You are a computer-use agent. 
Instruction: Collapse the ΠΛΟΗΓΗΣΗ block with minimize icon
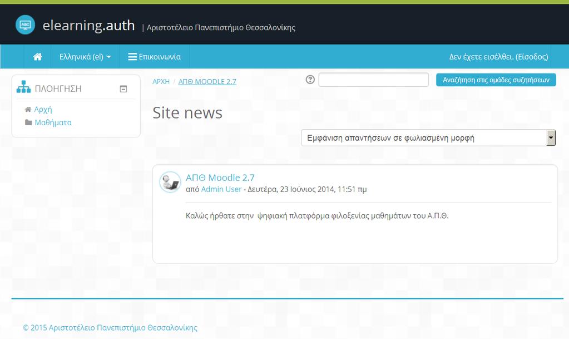(x=123, y=89)
